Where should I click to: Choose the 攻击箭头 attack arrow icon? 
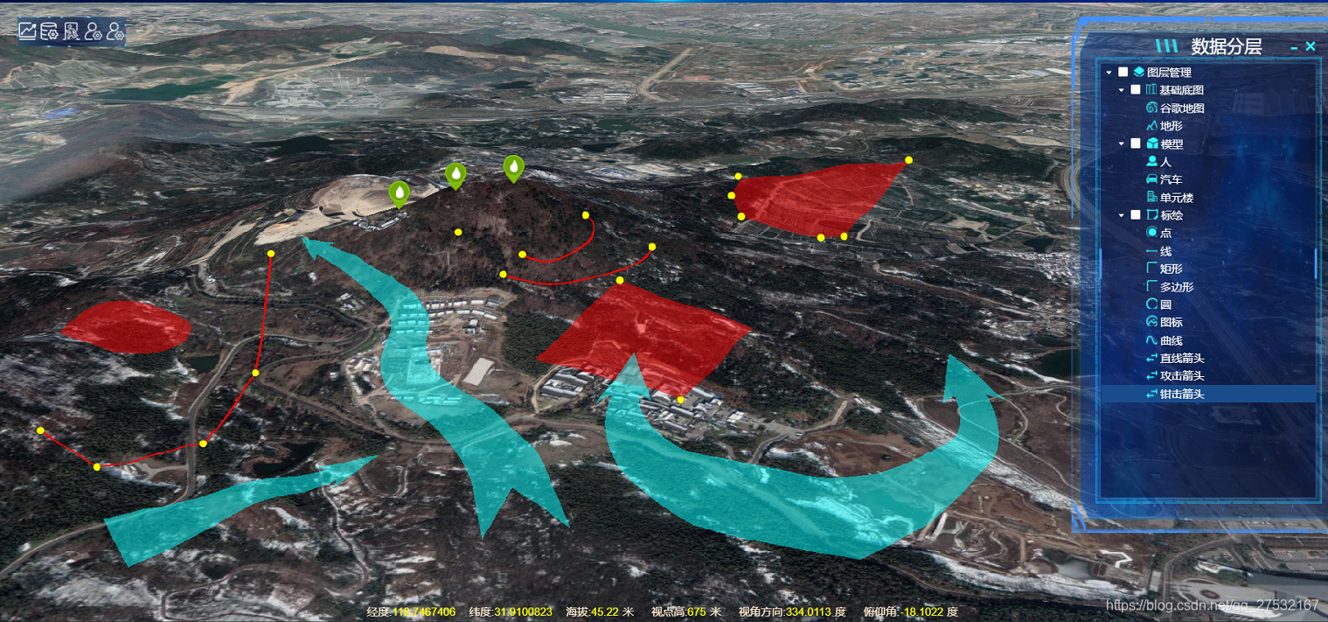point(1151,376)
